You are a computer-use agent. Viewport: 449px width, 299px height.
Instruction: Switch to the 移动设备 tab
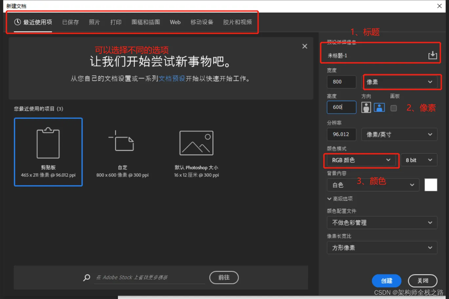202,22
